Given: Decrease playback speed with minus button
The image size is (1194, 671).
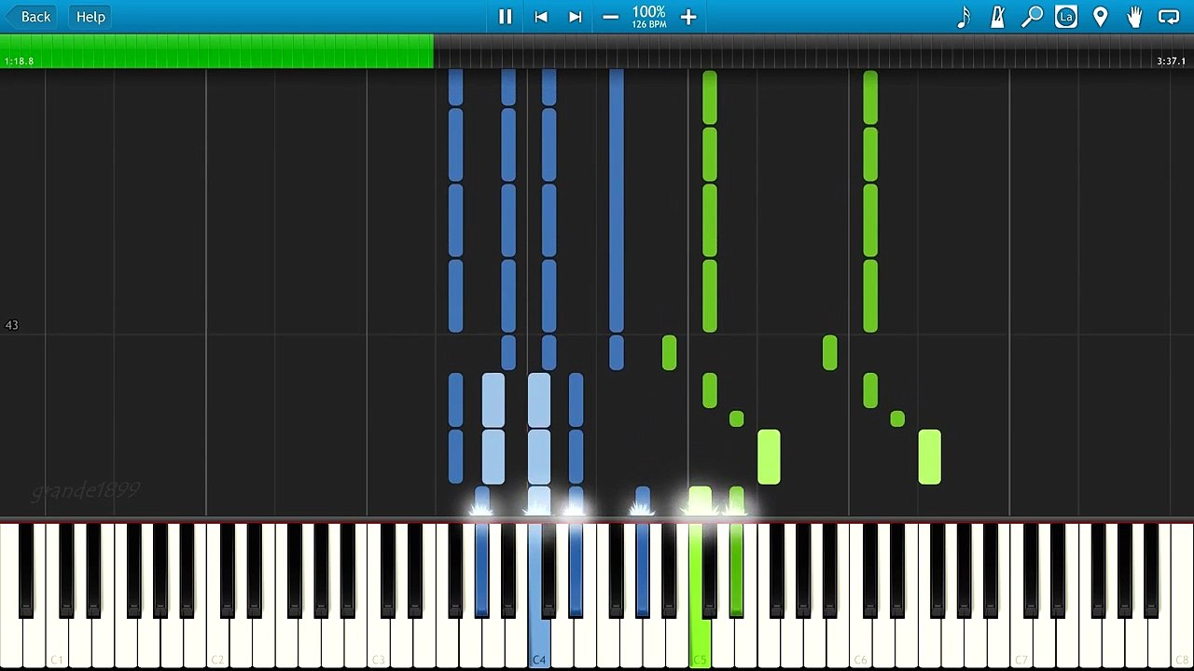Looking at the screenshot, I should click(611, 17).
